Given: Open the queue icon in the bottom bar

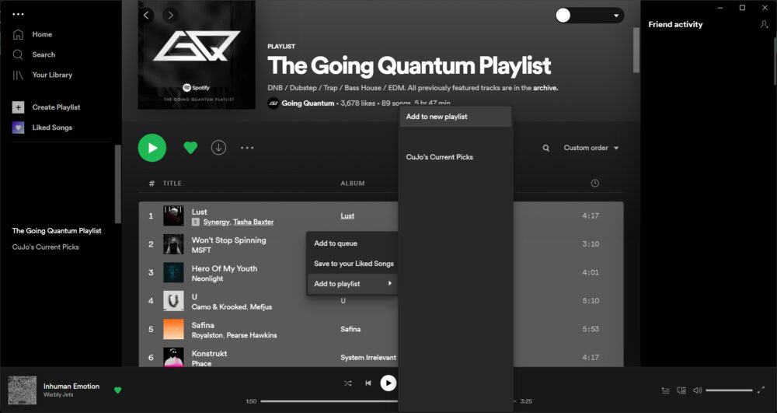Looking at the screenshot, I should 666,390.
